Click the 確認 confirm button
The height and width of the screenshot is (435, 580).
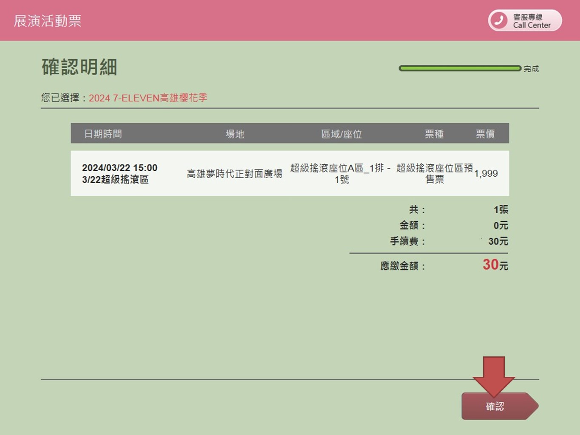[x=500, y=406]
